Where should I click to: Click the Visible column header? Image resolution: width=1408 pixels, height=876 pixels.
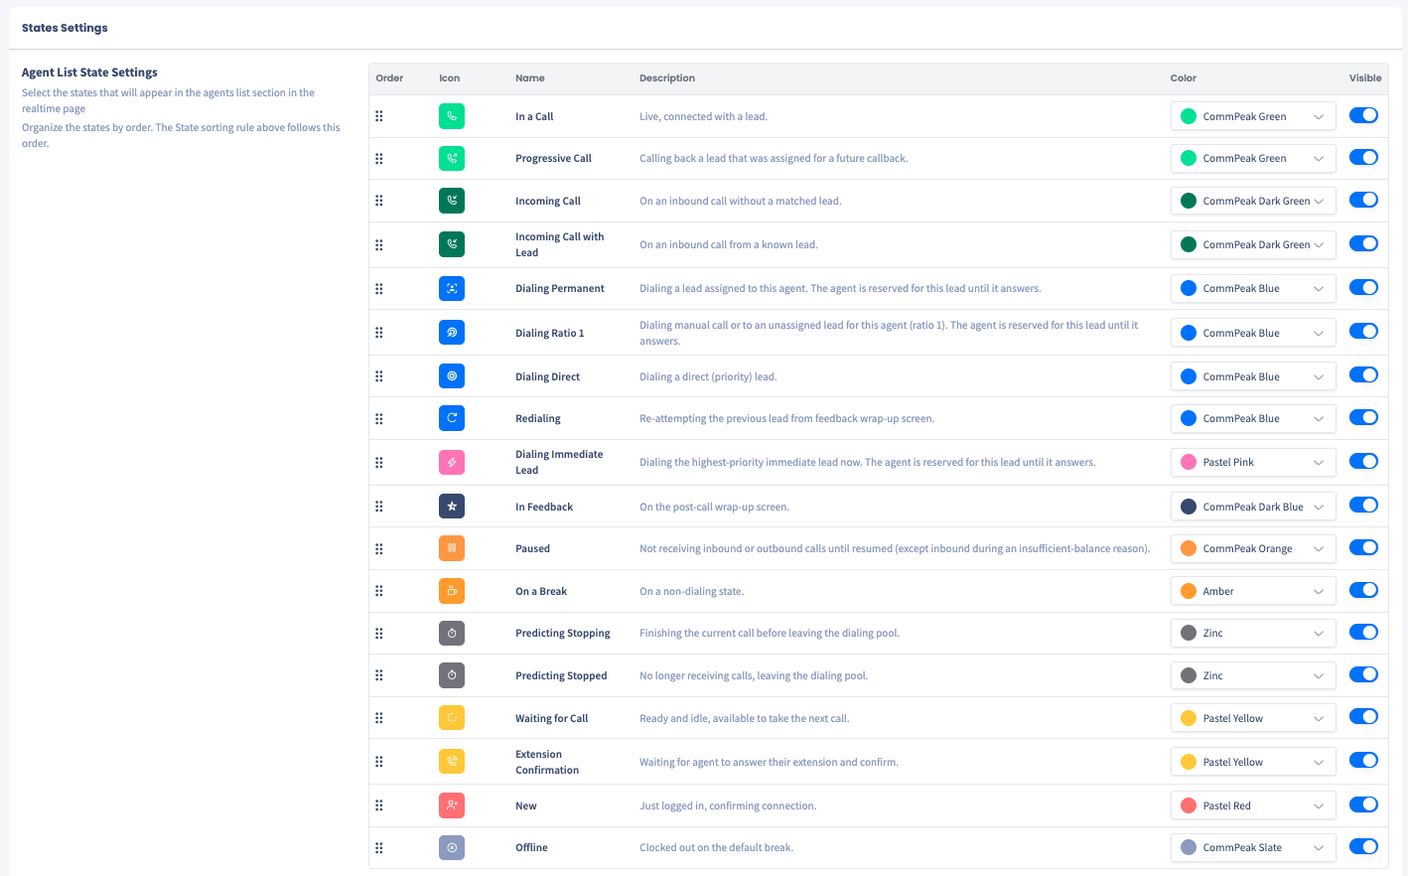pyautogui.click(x=1365, y=77)
